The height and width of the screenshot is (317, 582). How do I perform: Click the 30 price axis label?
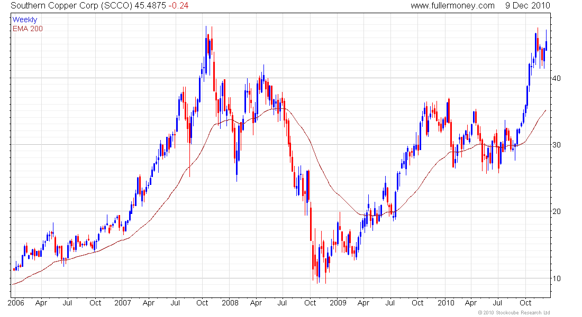click(x=557, y=145)
